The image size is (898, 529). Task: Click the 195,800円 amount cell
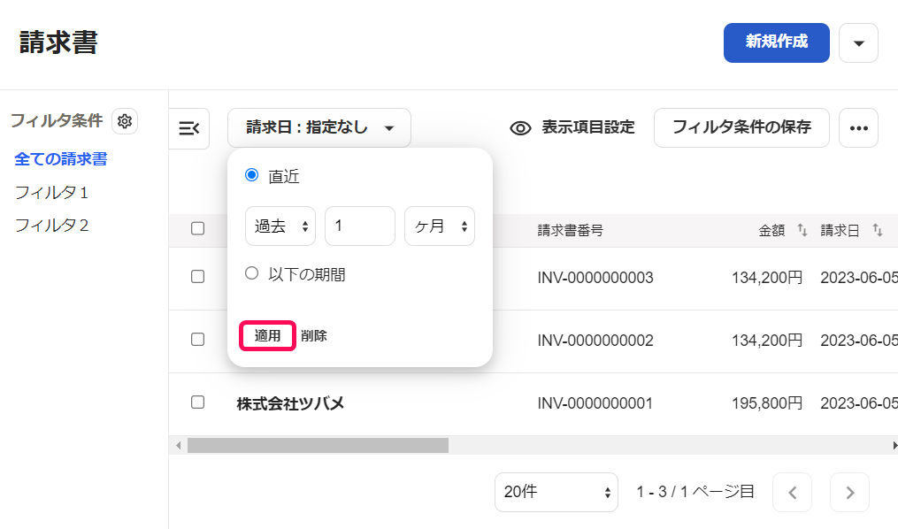(x=767, y=403)
